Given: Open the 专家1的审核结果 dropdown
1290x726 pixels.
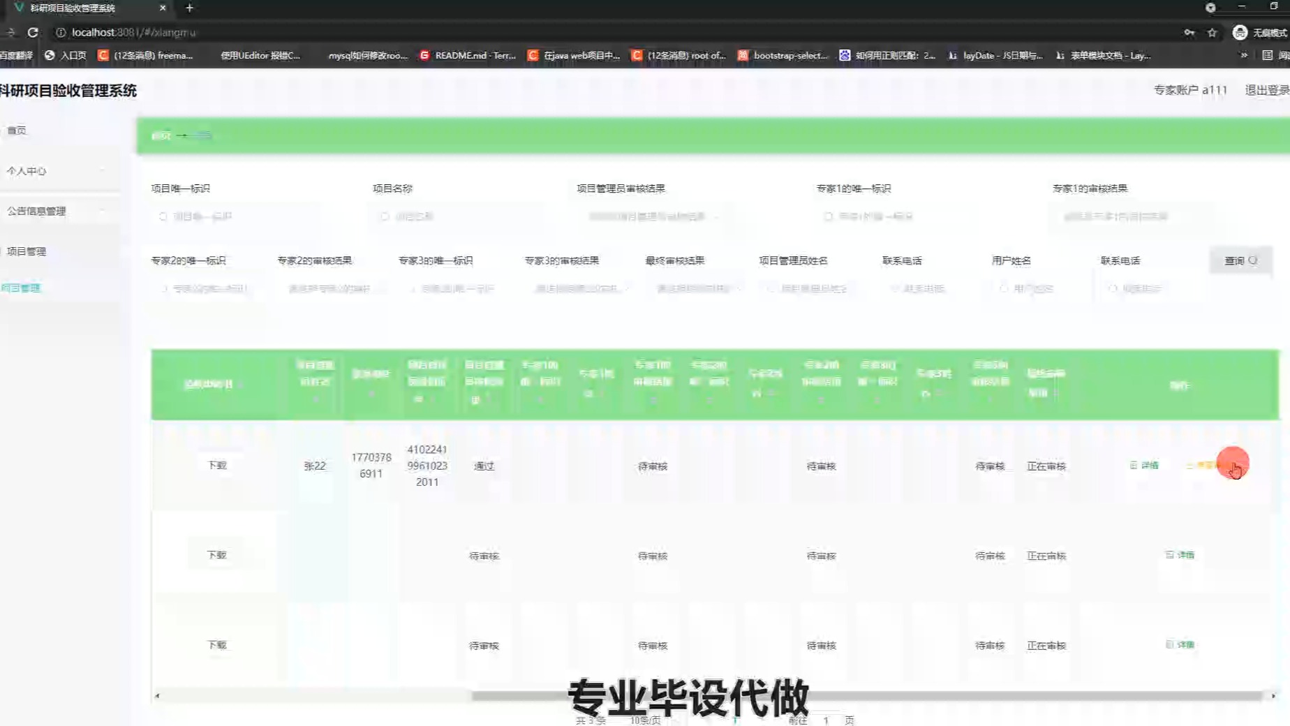Looking at the screenshot, I should (x=1131, y=216).
